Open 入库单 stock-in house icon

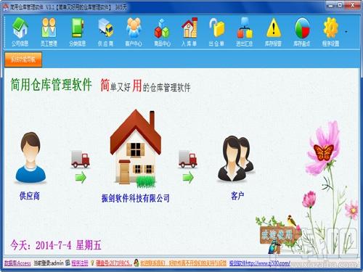(x=189, y=32)
